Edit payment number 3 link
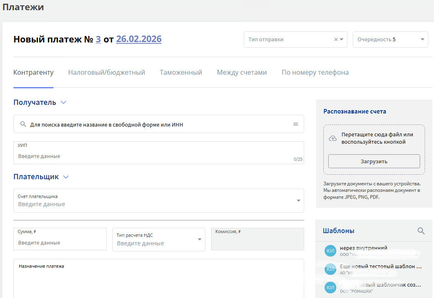The height and width of the screenshot is (298, 434). (98, 39)
